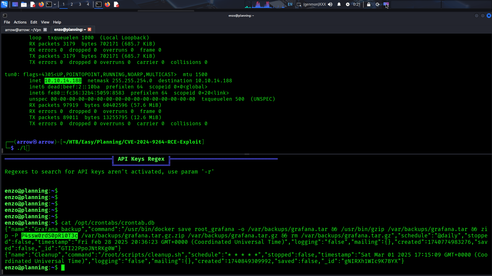This screenshot has height=276, width=492.
Task: Mute audio via the volume speaker icon
Action: pyautogui.click(x=330, y=4)
